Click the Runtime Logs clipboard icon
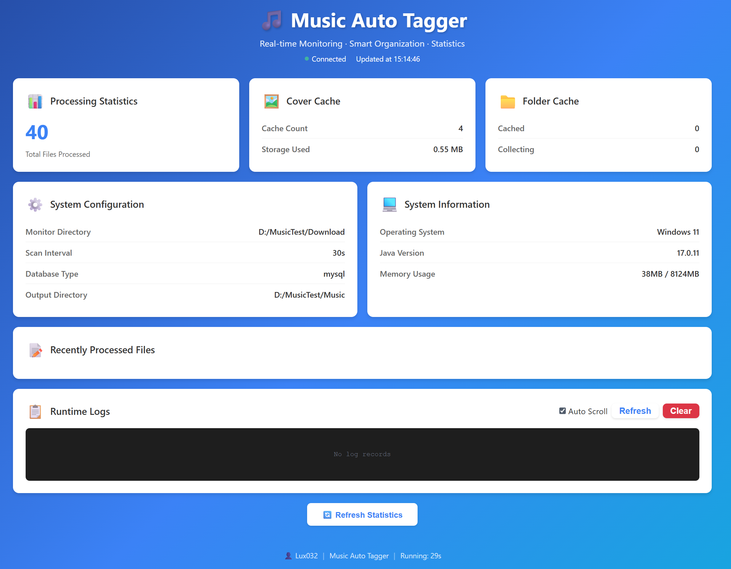The image size is (731, 569). coord(35,412)
